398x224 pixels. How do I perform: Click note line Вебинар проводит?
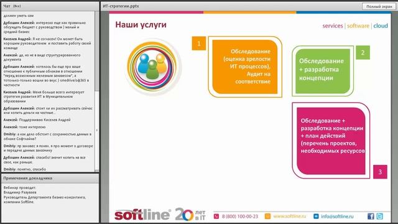(20, 188)
